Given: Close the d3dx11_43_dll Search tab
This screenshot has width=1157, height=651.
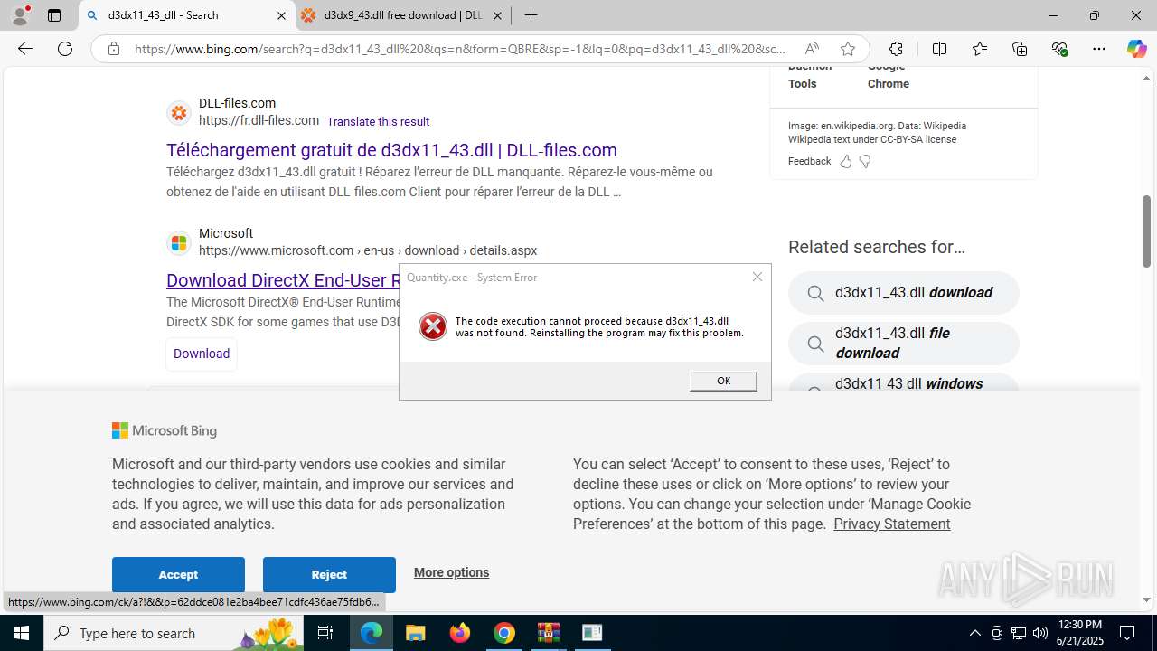Looking at the screenshot, I should pos(281,15).
